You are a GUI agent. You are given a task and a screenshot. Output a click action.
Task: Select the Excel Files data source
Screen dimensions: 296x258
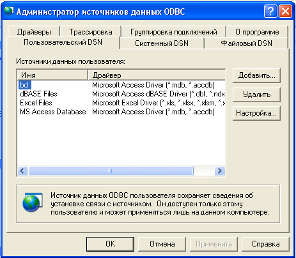click(36, 103)
